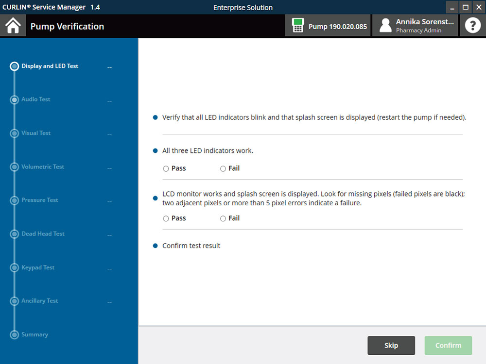Open the Audio Test step label

pyautogui.click(x=35, y=99)
